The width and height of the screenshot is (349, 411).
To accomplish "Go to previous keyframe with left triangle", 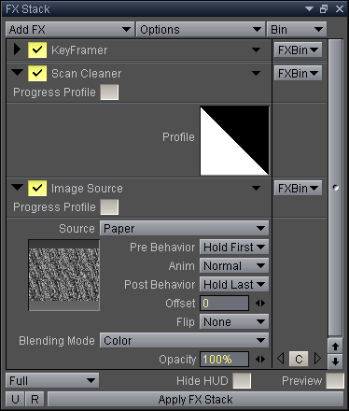I will (281, 359).
